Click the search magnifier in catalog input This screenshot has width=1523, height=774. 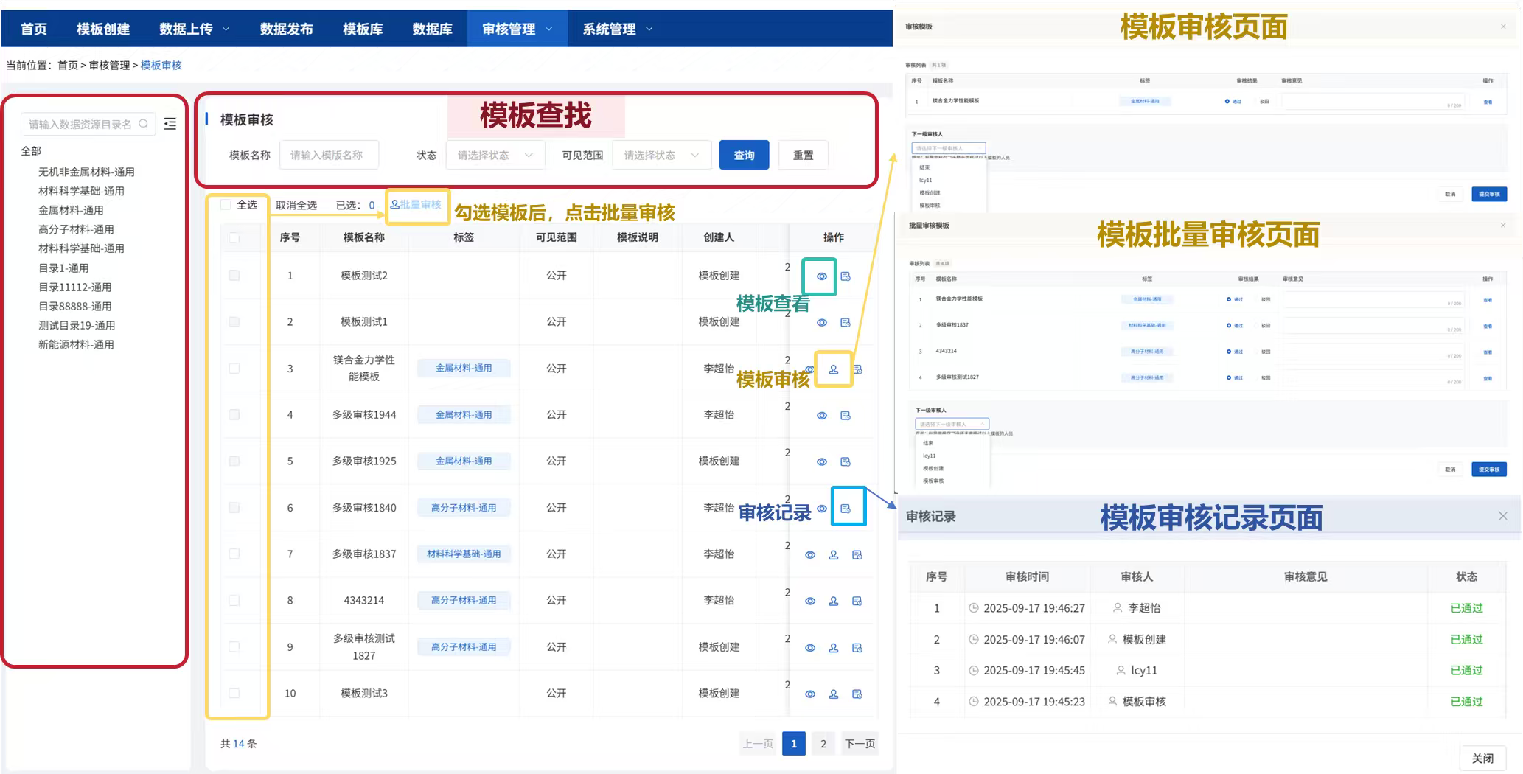point(144,124)
